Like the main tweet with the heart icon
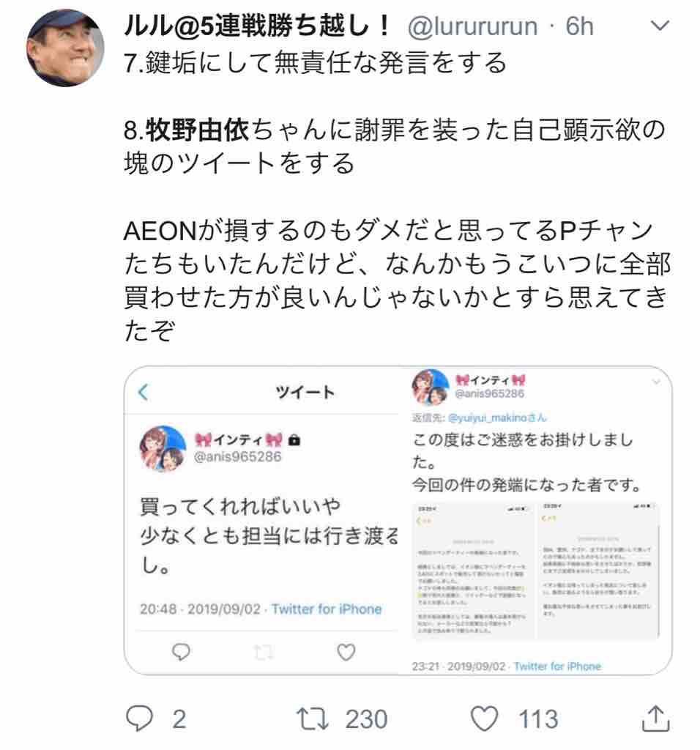 (484, 719)
